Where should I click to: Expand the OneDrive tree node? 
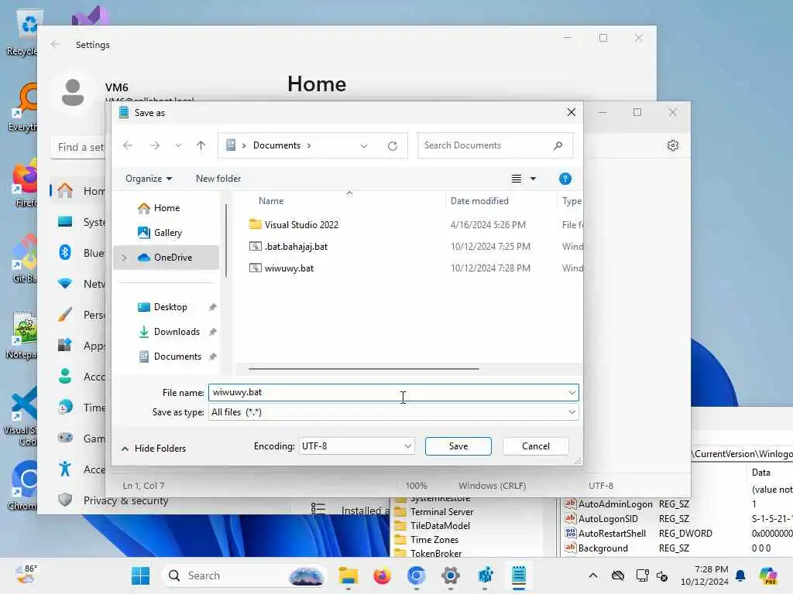click(x=125, y=258)
